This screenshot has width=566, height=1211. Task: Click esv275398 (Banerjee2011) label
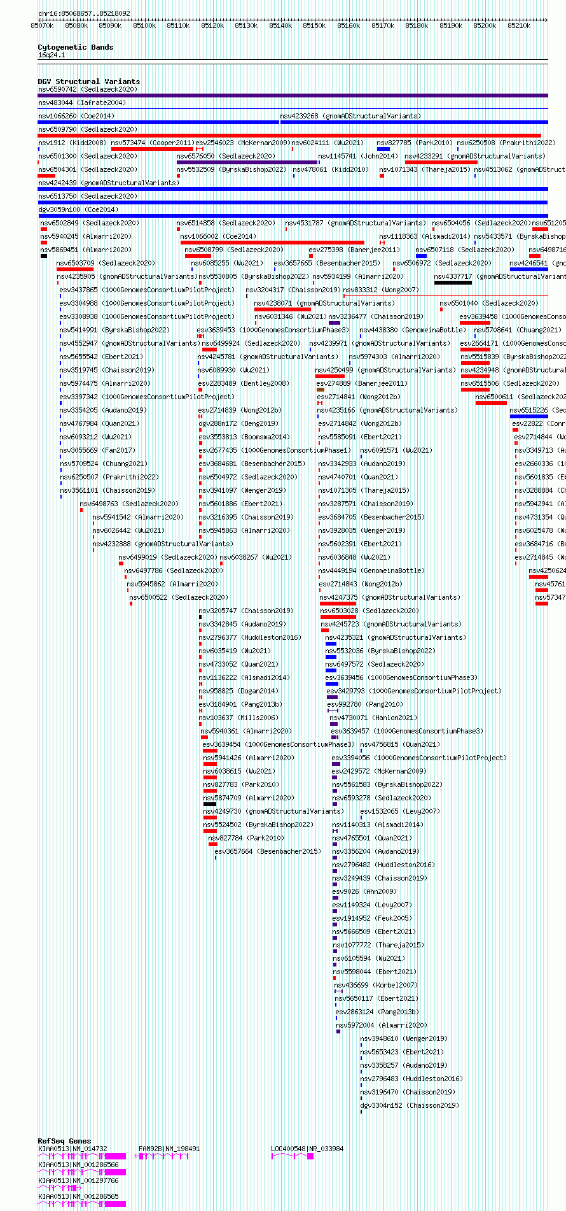354,250
